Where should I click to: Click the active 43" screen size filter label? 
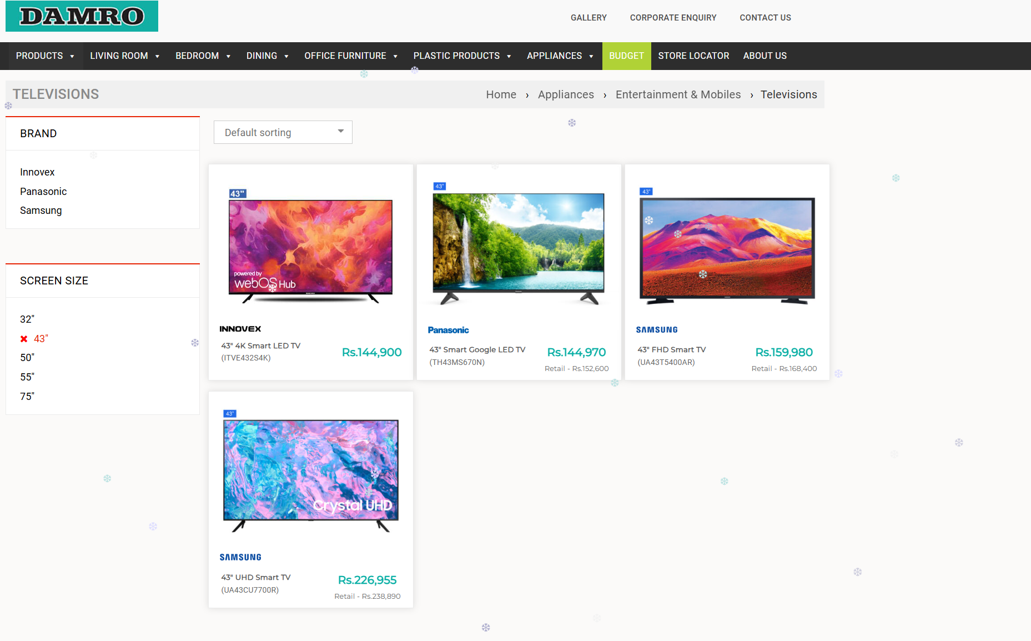click(x=41, y=339)
